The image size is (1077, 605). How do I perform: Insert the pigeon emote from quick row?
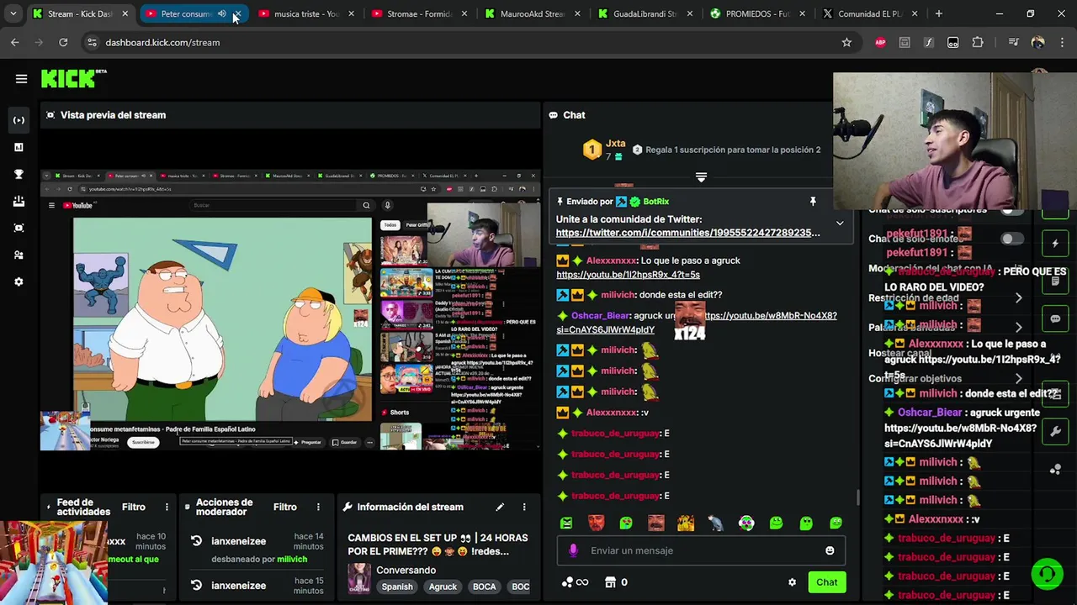[715, 523]
